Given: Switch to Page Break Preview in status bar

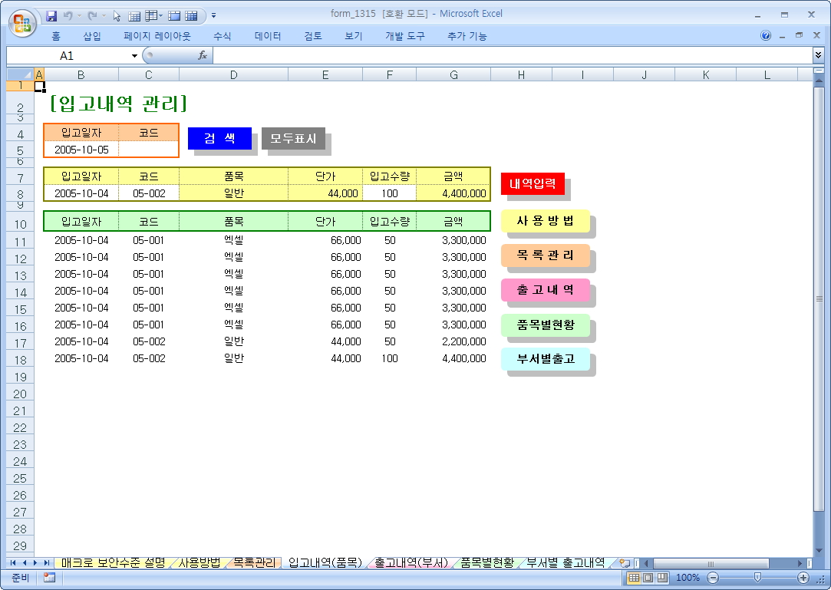Looking at the screenshot, I should coord(661,578).
